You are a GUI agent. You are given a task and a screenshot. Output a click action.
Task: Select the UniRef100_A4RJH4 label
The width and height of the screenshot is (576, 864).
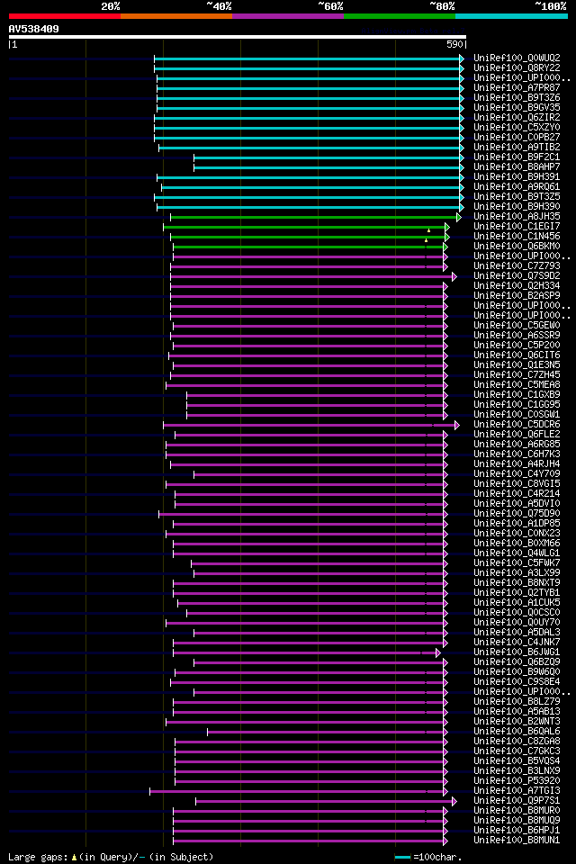[x=517, y=464]
